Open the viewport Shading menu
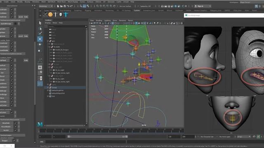Screen dimensions: 264x148 click(99, 21)
